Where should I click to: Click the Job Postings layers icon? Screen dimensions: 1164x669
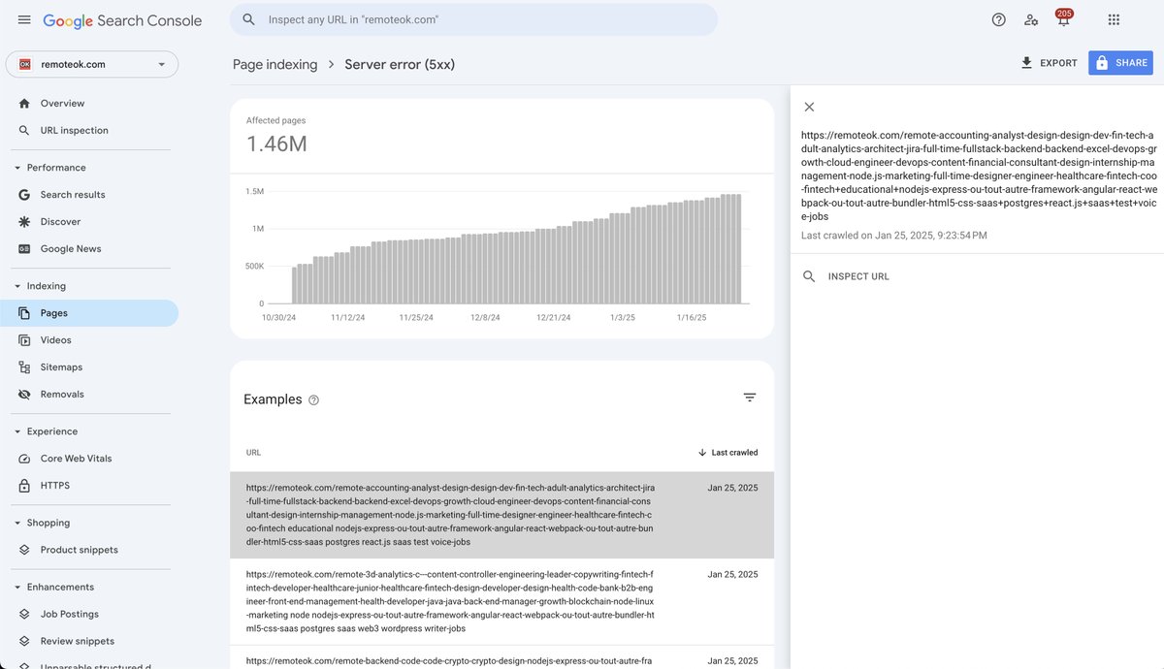click(x=24, y=614)
